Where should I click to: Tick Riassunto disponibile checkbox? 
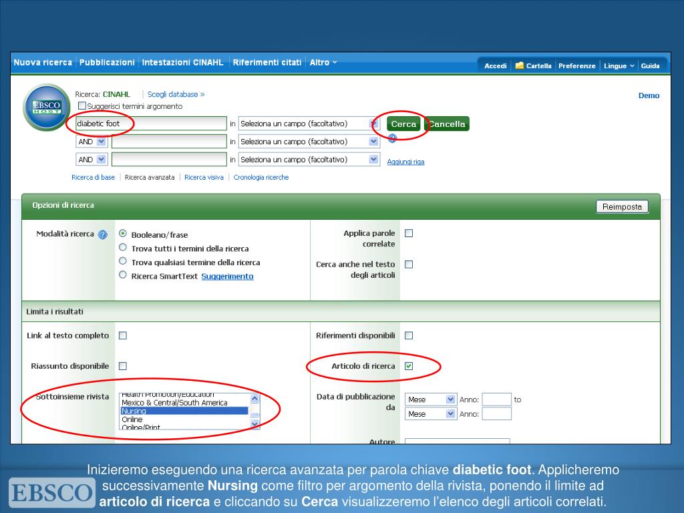click(123, 366)
